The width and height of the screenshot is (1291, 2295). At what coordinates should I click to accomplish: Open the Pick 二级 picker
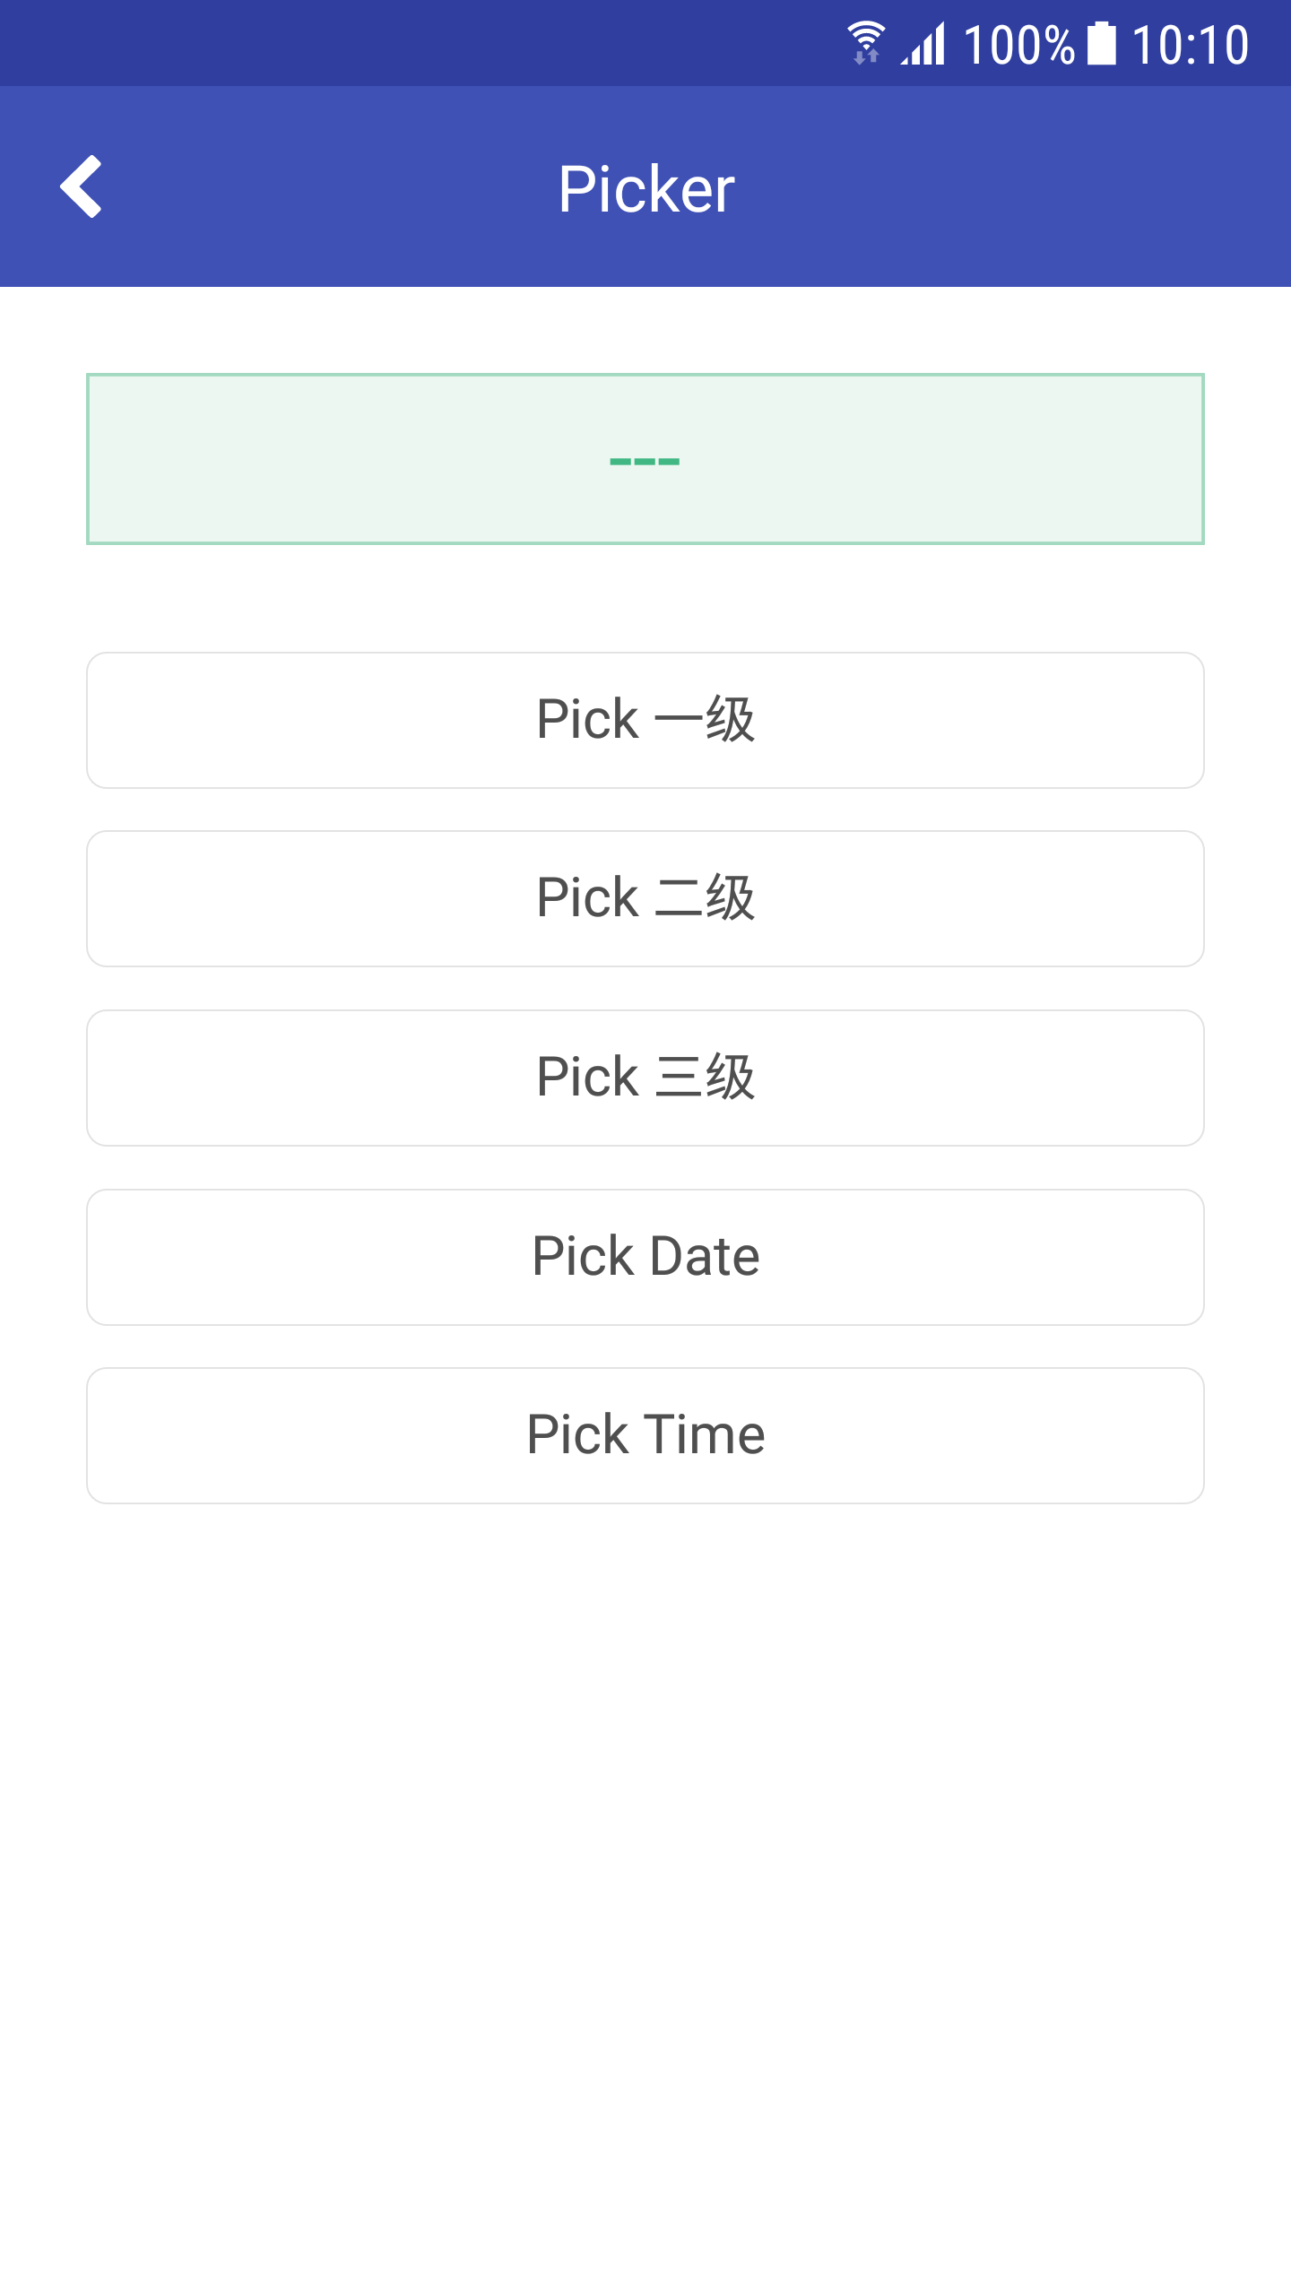645,898
